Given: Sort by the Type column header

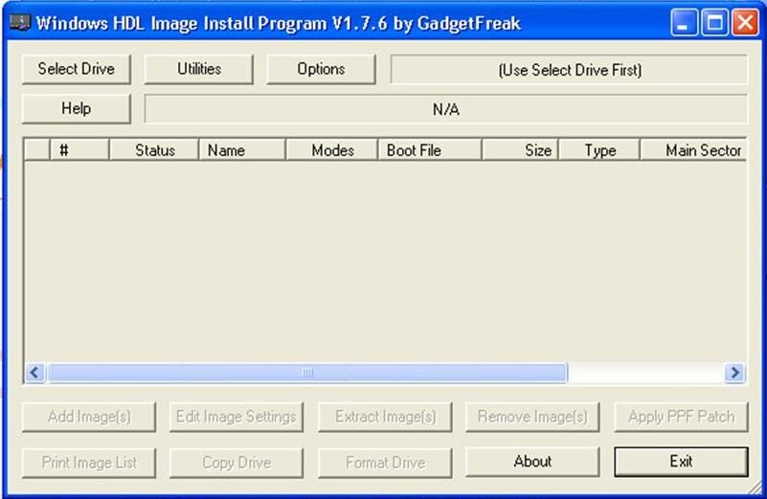Looking at the screenshot, I should 599,150.
